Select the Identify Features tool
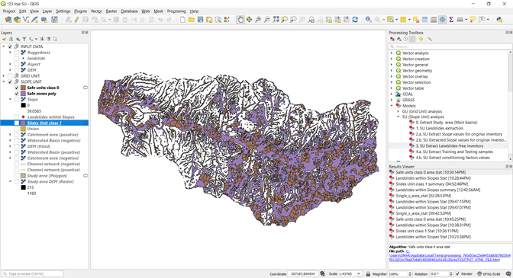Screen dimensions: 513x278 (369, 20)
